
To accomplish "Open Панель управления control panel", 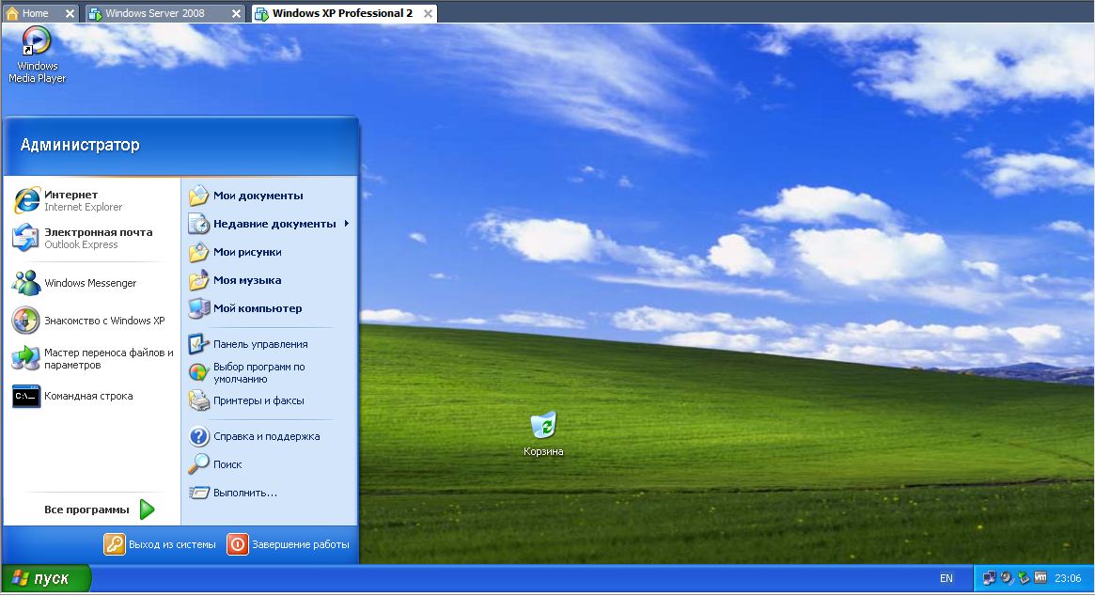I will point(269,344).
